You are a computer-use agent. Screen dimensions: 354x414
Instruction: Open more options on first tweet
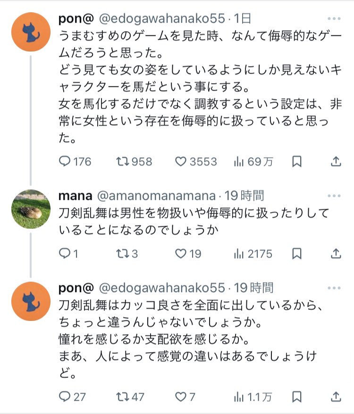tap(334, 19)
